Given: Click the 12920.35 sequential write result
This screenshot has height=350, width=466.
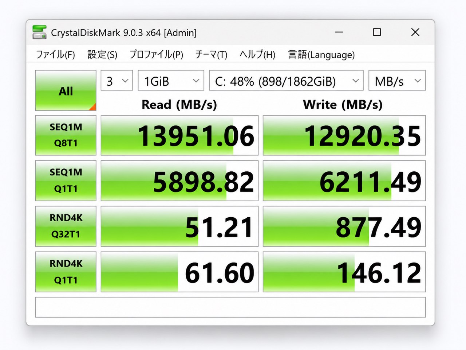Looking at the screenshot, I should pos(344,135).
